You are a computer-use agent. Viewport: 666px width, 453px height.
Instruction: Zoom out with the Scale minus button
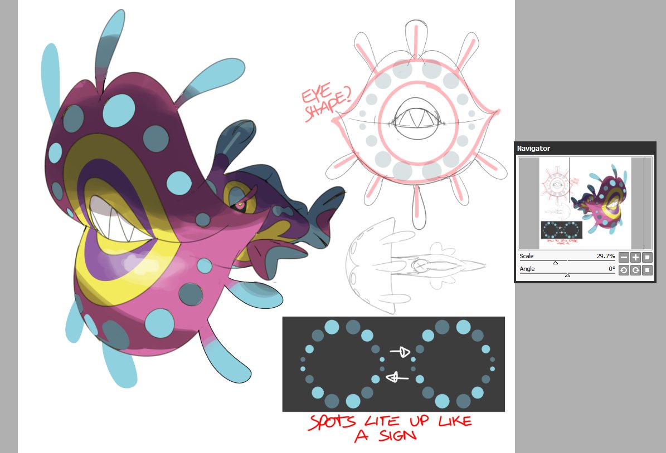point(624,258)
